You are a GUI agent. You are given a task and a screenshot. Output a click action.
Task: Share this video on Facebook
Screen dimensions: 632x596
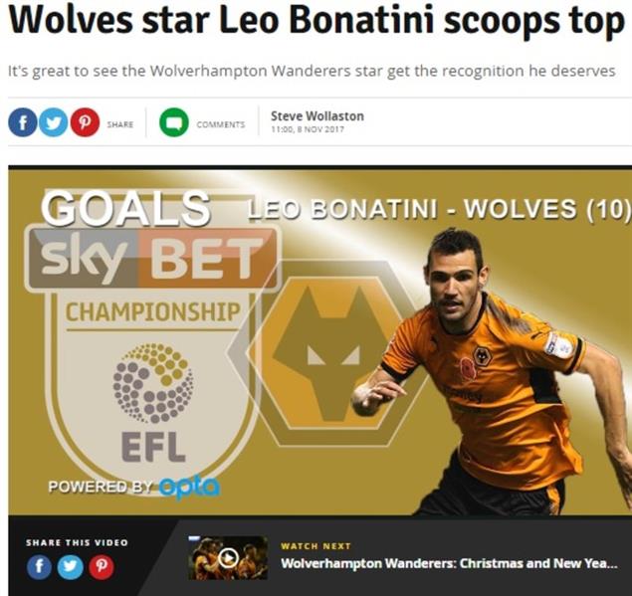pyautogui.click(x=39, y=567)
